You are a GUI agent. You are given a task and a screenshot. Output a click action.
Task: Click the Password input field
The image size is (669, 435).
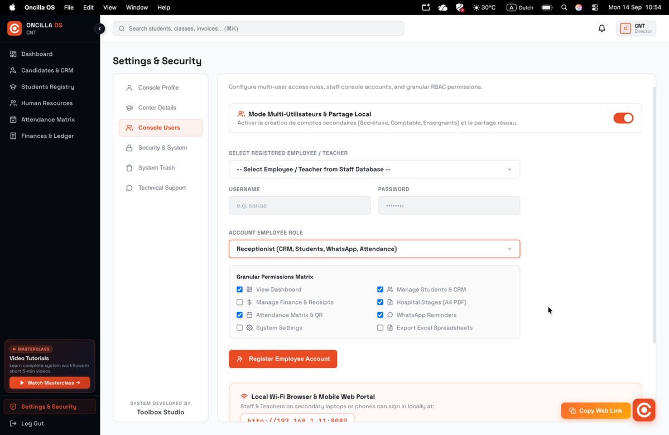[x=449, y=206]
